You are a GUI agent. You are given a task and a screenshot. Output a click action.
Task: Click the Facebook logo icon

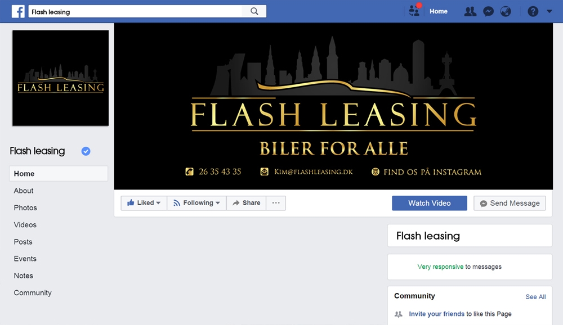[x=18, y=11]
